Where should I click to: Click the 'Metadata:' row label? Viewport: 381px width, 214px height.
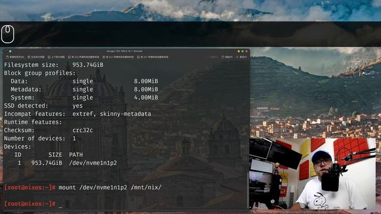click(26, 89)
